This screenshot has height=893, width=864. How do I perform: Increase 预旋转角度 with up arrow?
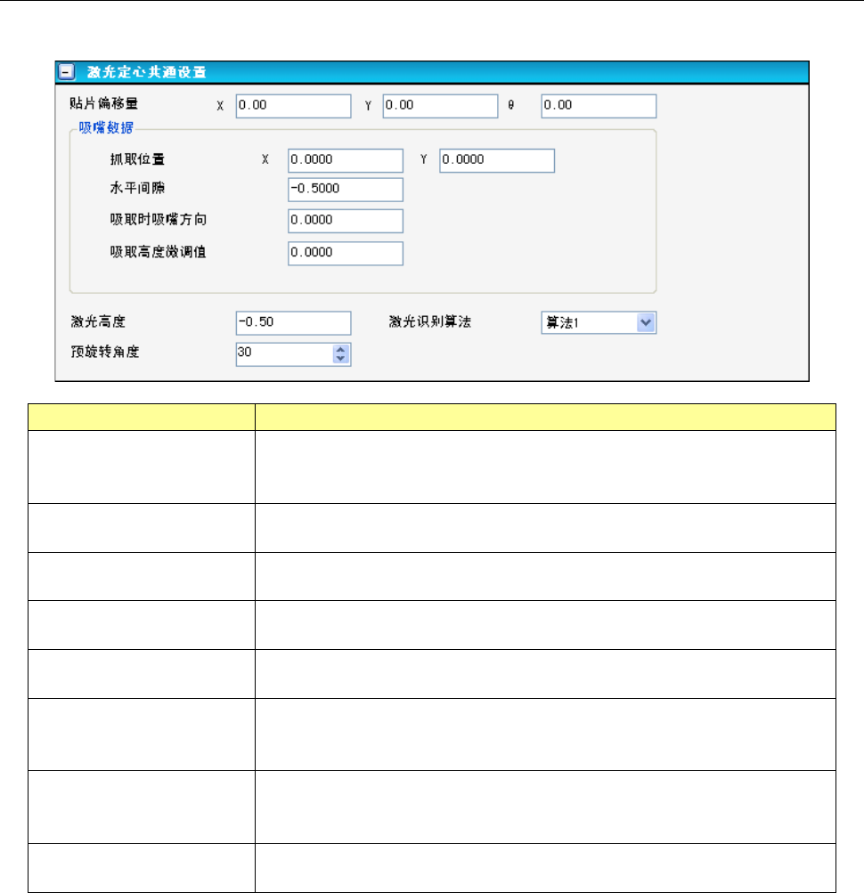tap(340, 350)
